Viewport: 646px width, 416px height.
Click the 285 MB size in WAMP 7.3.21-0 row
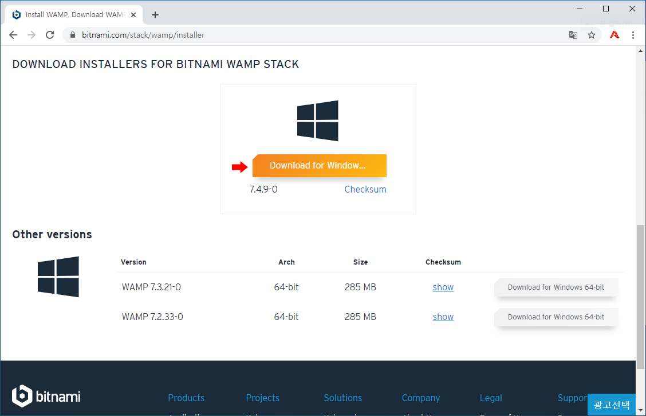point(360,287)
